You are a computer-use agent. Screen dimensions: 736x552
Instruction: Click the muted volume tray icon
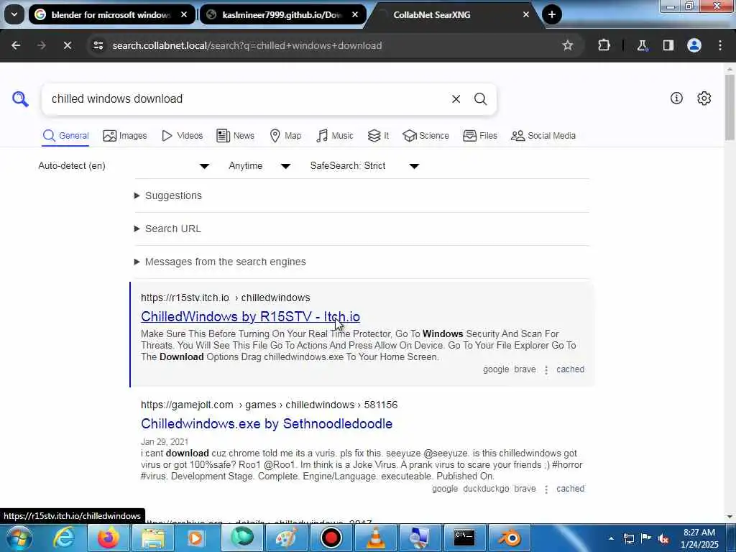tap(663, 539)
